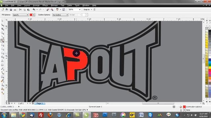
Task: Select the Table tool
Action: tap(2, 65)
